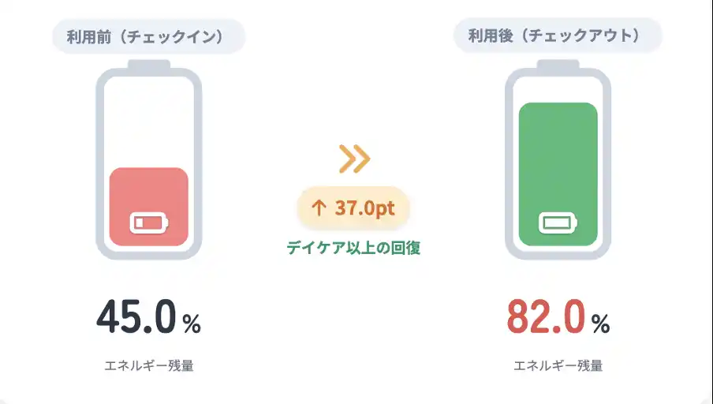
Task: Click the percent sign after 82.0
Action: 600,323
